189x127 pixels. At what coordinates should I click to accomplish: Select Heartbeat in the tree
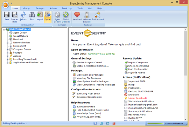tap(18, 39)
